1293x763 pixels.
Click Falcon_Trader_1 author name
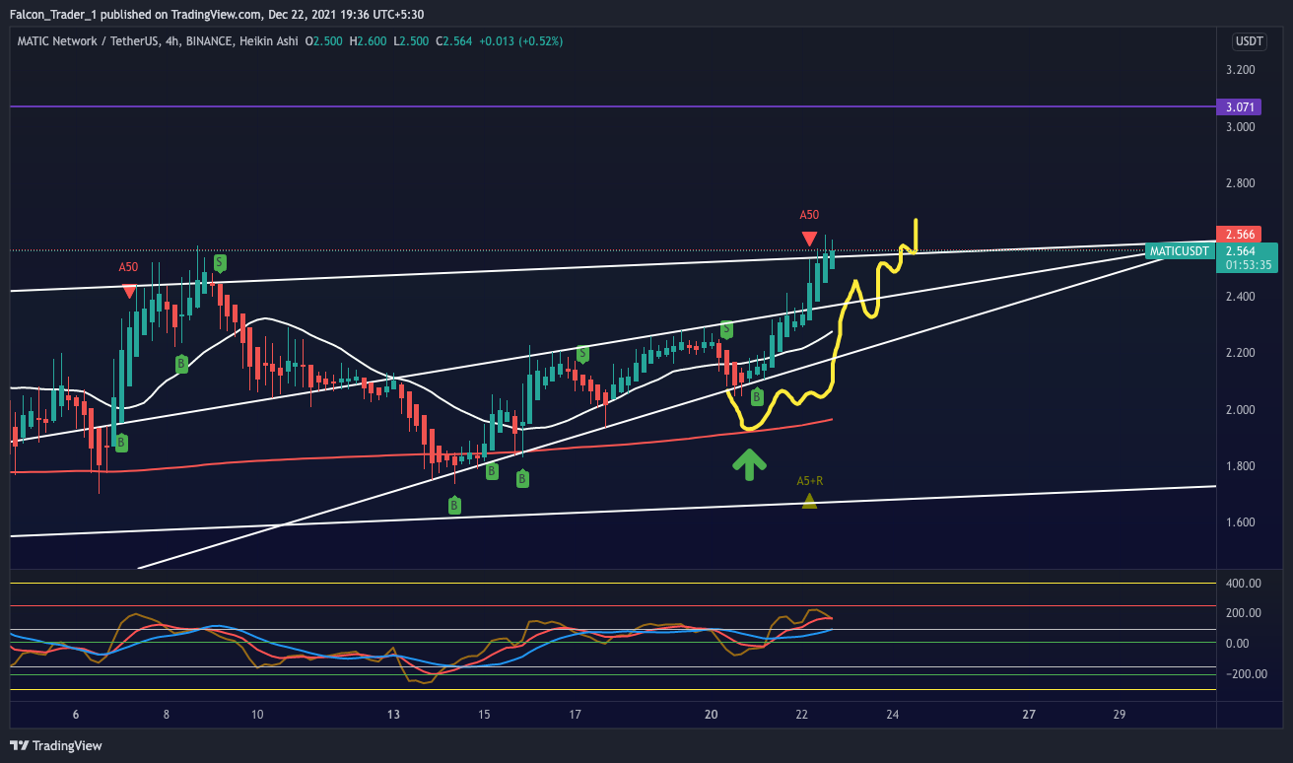click(55, 14)
